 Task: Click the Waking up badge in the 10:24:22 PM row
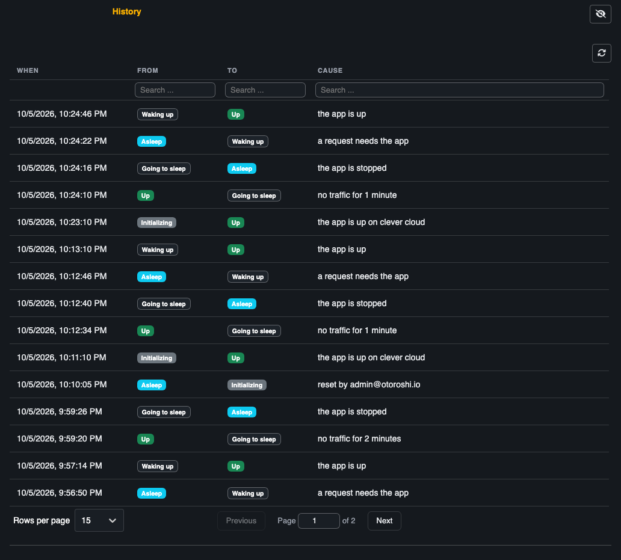point(247,142)
